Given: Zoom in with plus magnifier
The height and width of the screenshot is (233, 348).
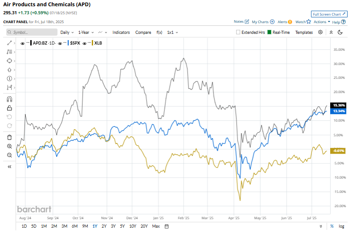Looking at the screenshot, I should coord(9,146).
